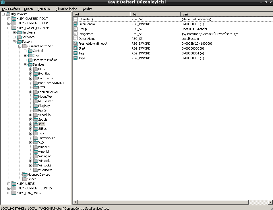Click the CurrentControlSet folder icon

click(25, 46)
